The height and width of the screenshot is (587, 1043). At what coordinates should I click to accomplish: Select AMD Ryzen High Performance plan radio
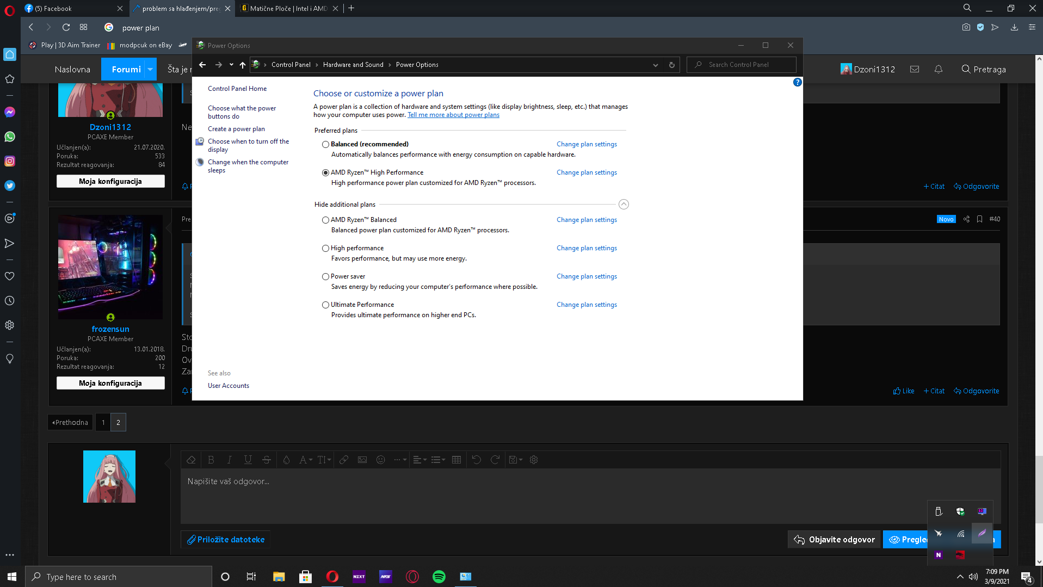pos(325,172)
